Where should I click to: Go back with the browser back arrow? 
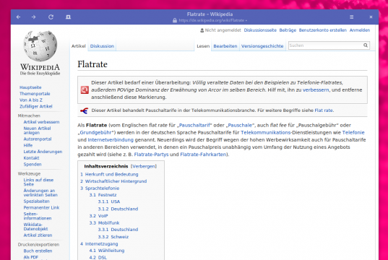pyautogui.click(x=18, y=17)
